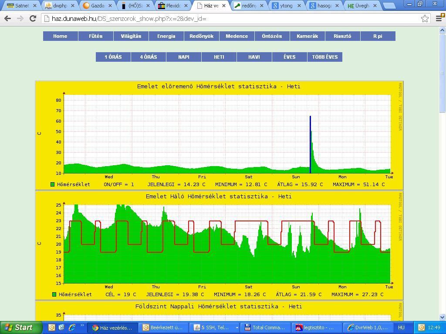Viewport: 446px width, 334px height.
Task: Select the 1 ÓRÁS time range
Action: coord(113,57)
